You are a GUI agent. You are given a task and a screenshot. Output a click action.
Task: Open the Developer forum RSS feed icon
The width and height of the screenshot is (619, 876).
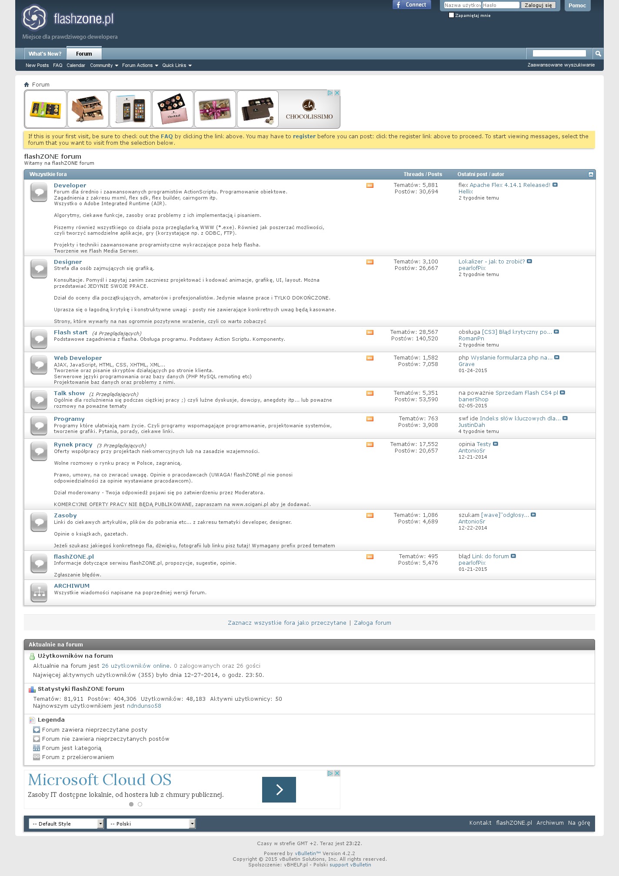point(370,186)
